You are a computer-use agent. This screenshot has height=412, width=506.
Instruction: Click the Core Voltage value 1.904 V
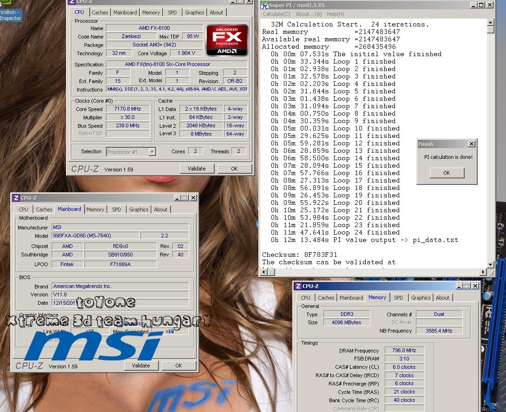[186, 53]
